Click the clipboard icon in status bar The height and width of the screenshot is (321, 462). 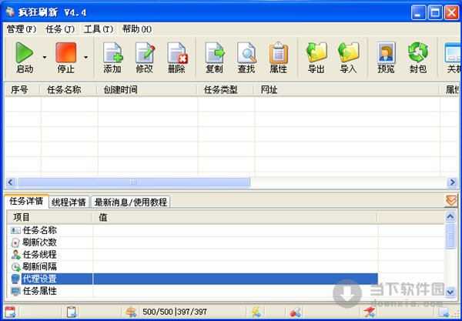click(72, 312)
